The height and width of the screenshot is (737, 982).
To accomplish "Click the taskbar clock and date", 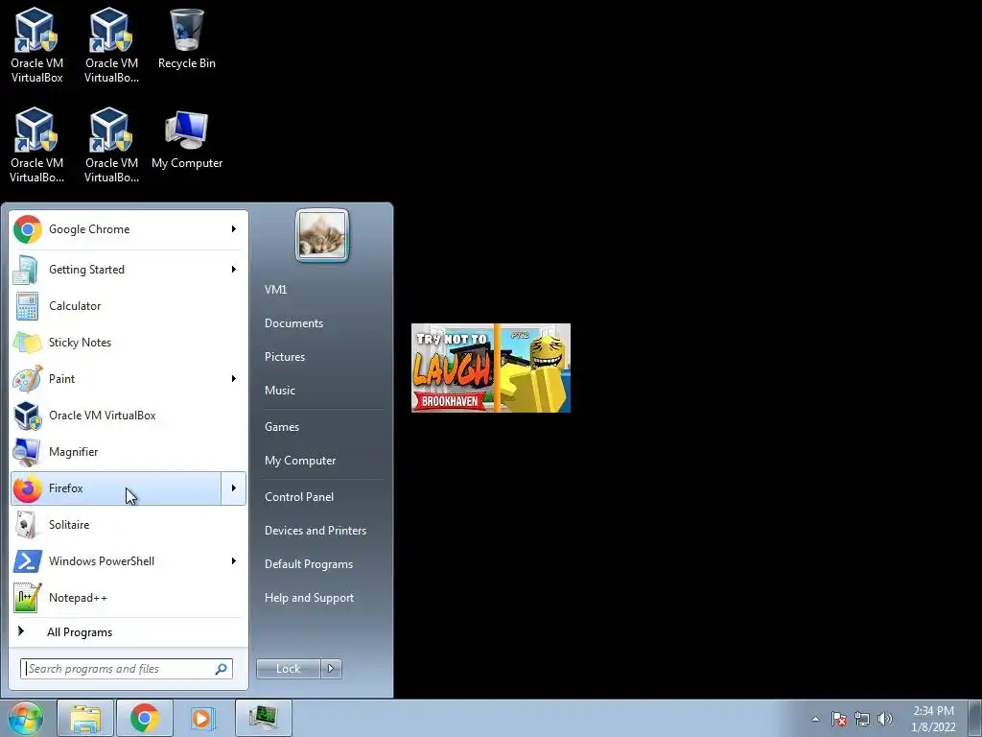I will 933,719.
